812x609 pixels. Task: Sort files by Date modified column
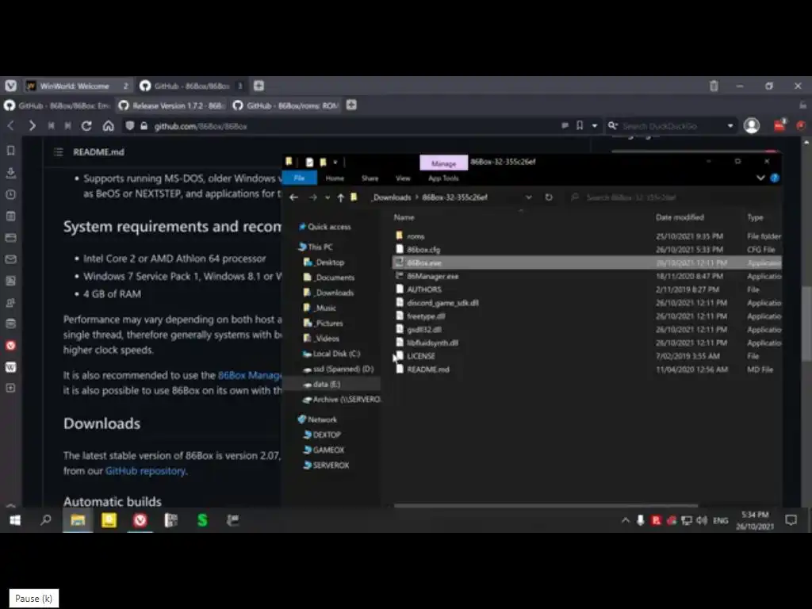pyautogui.click(x=680, y=217)
